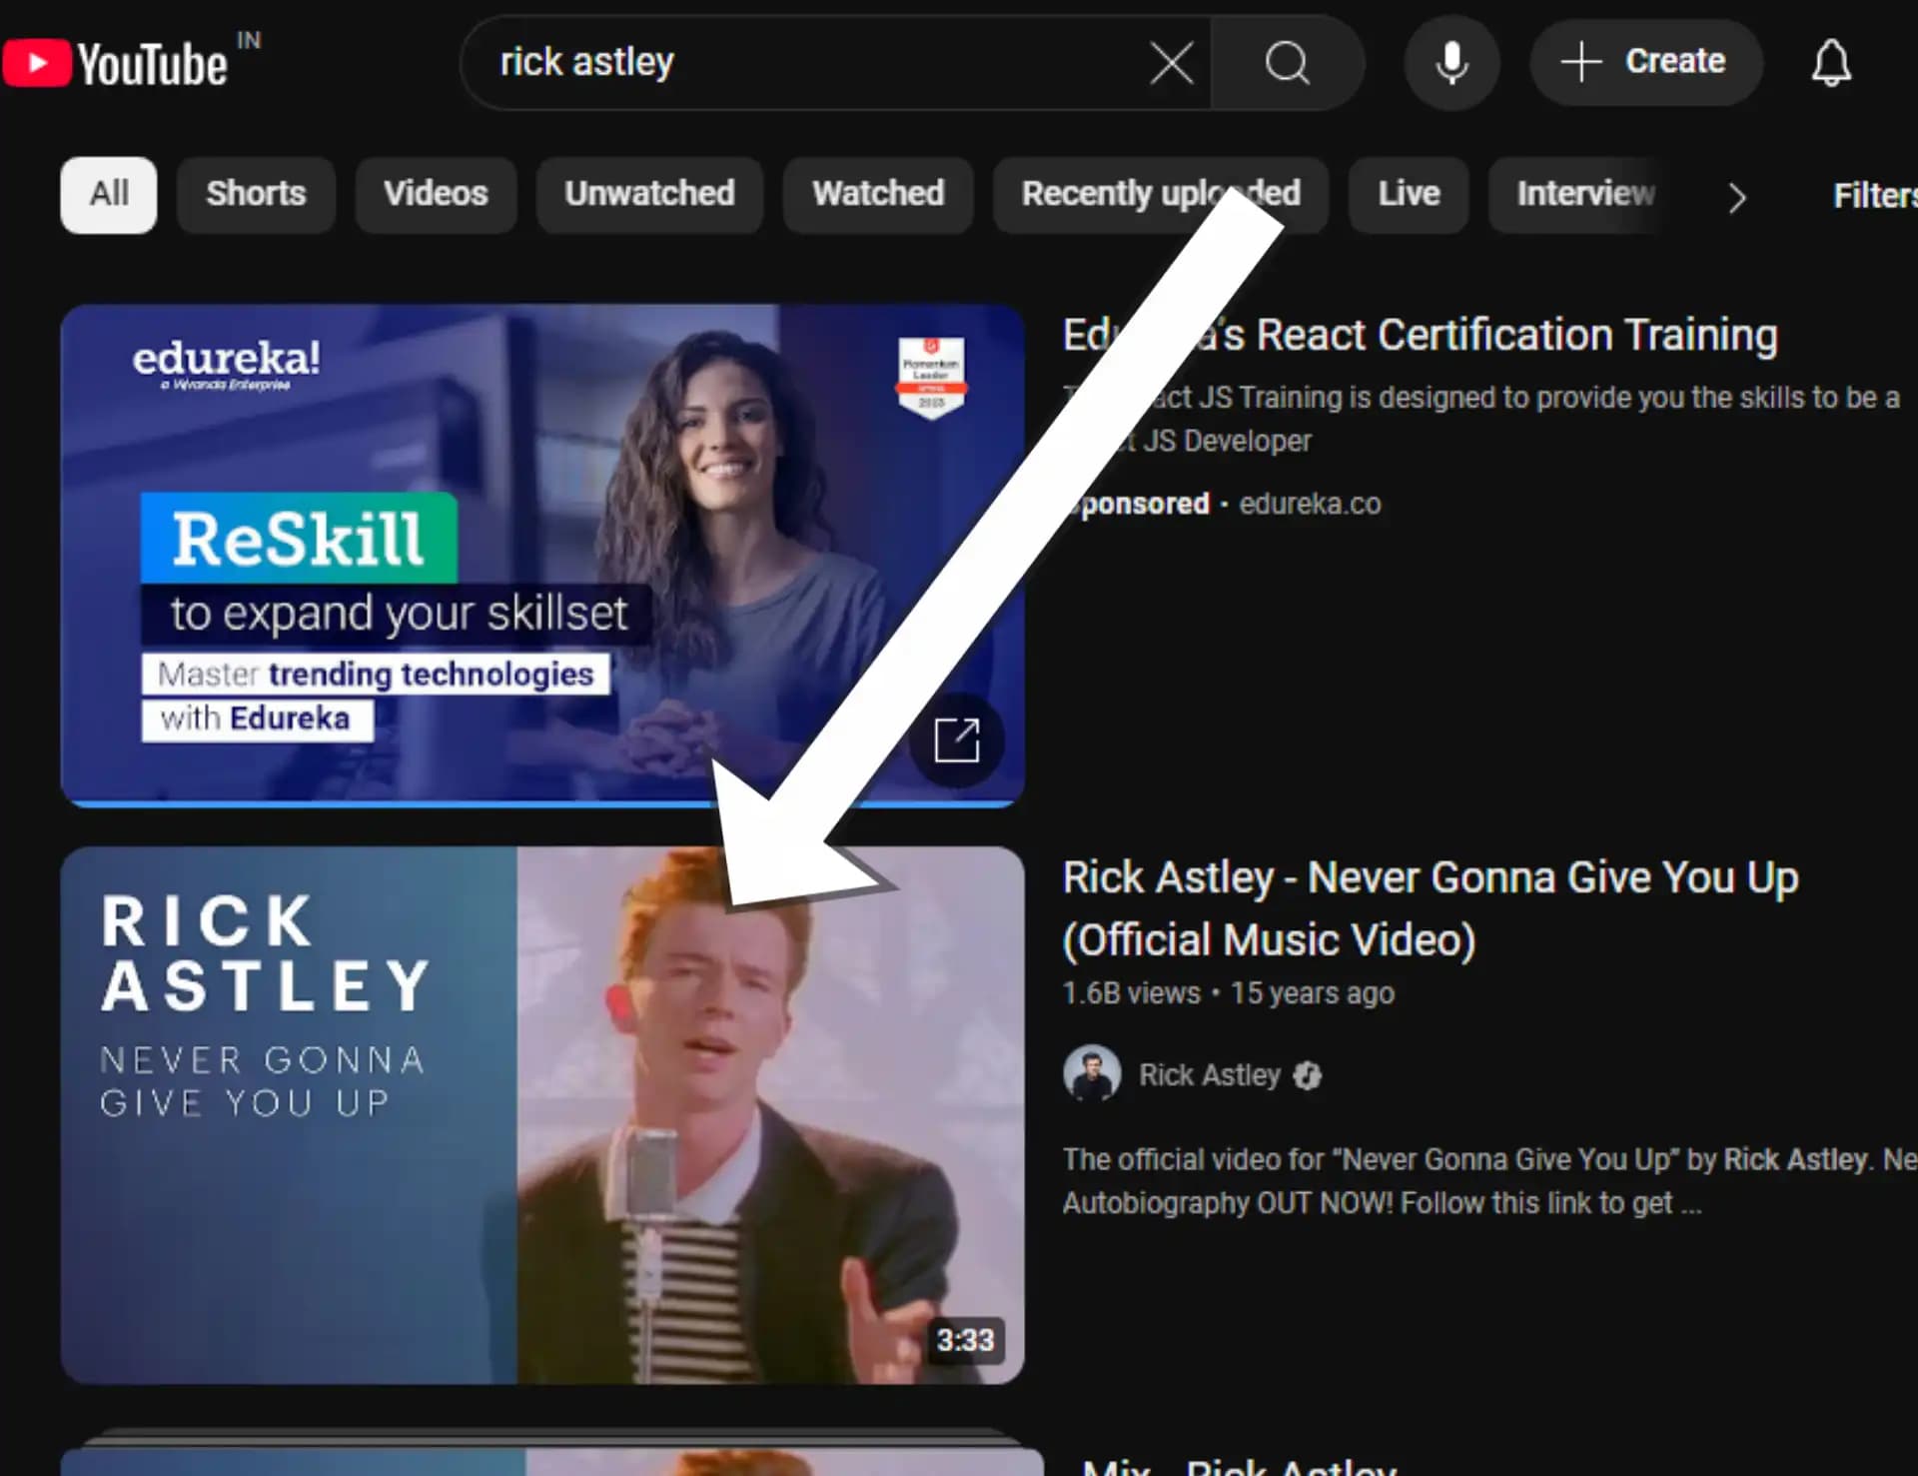The image size is (1918, 1476).
Task: Select the Watched filter chip
Action: (878, 195)
